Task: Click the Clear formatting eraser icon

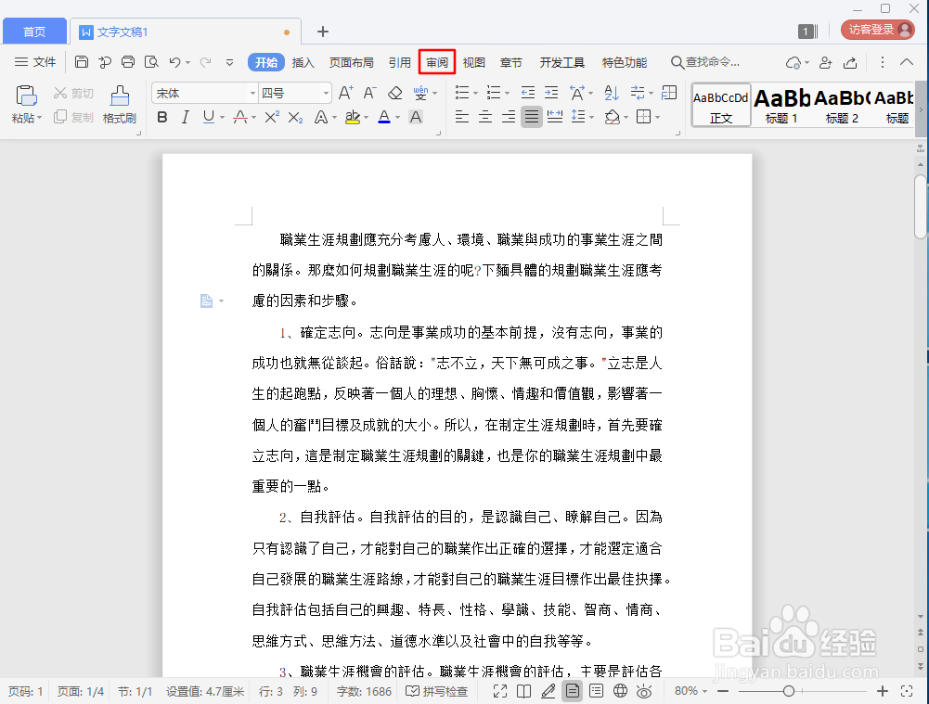Action: pyautogui.click(x=394, y=93)
